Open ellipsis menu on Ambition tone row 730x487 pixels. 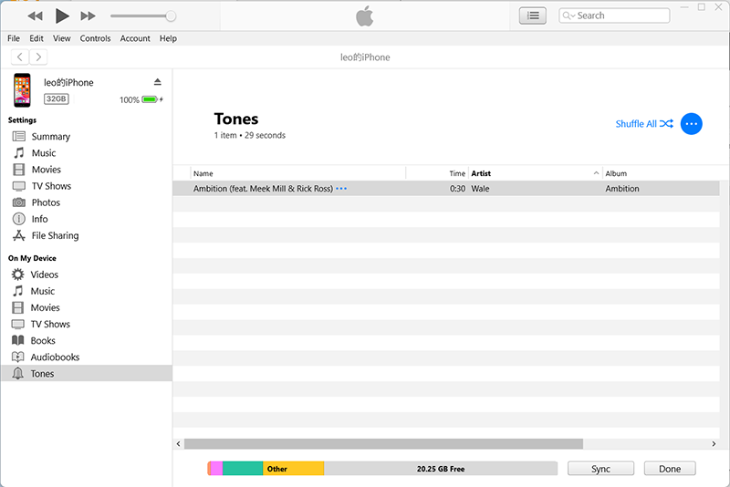341,189
